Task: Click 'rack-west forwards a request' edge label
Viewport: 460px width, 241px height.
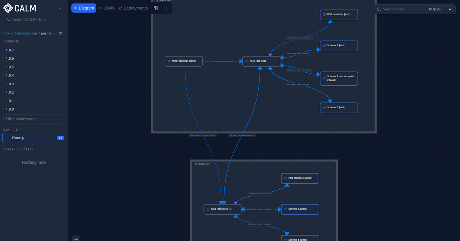Action: pos(242,135)
